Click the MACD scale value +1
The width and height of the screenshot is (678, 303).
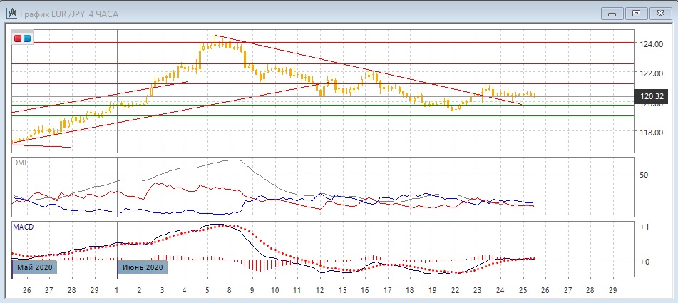[x=644, y=227]
